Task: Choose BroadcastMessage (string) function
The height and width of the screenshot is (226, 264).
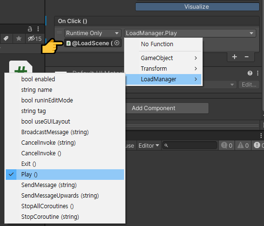Action: [x=65, y=132]
